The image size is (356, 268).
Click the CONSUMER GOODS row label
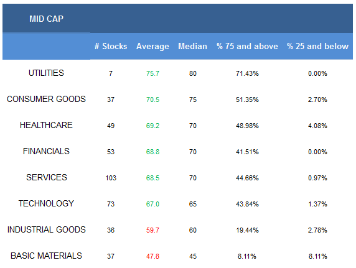pos(46,99)
